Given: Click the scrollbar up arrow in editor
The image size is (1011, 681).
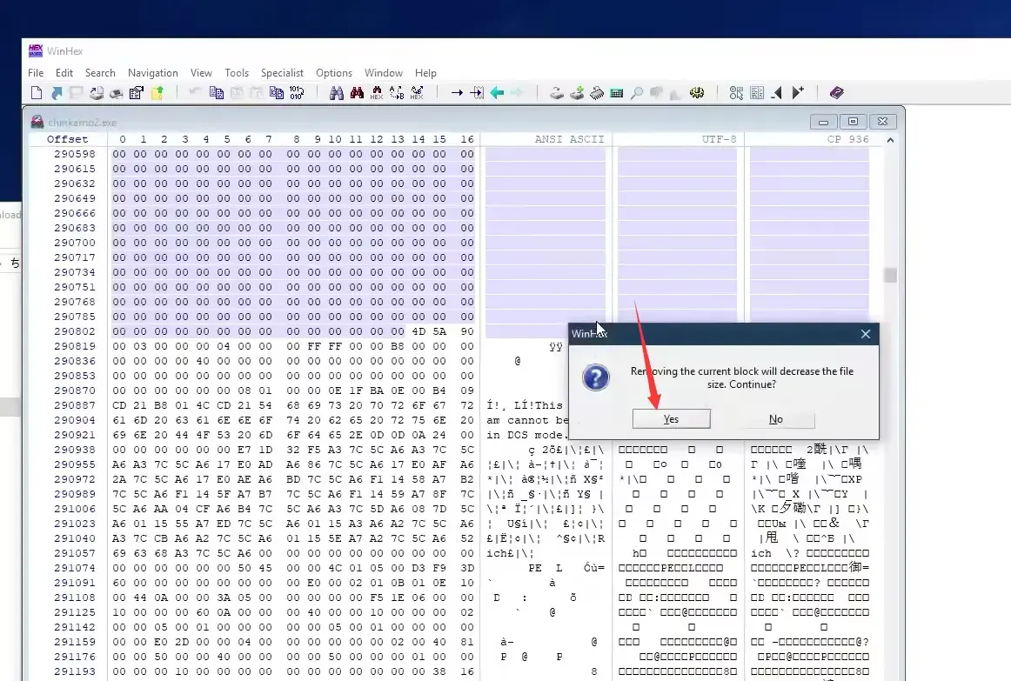Looking at the screenshot, I should click(890, 140).
